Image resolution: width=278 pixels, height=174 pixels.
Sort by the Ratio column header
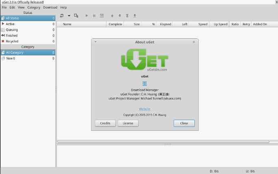[x=235, y=24]
